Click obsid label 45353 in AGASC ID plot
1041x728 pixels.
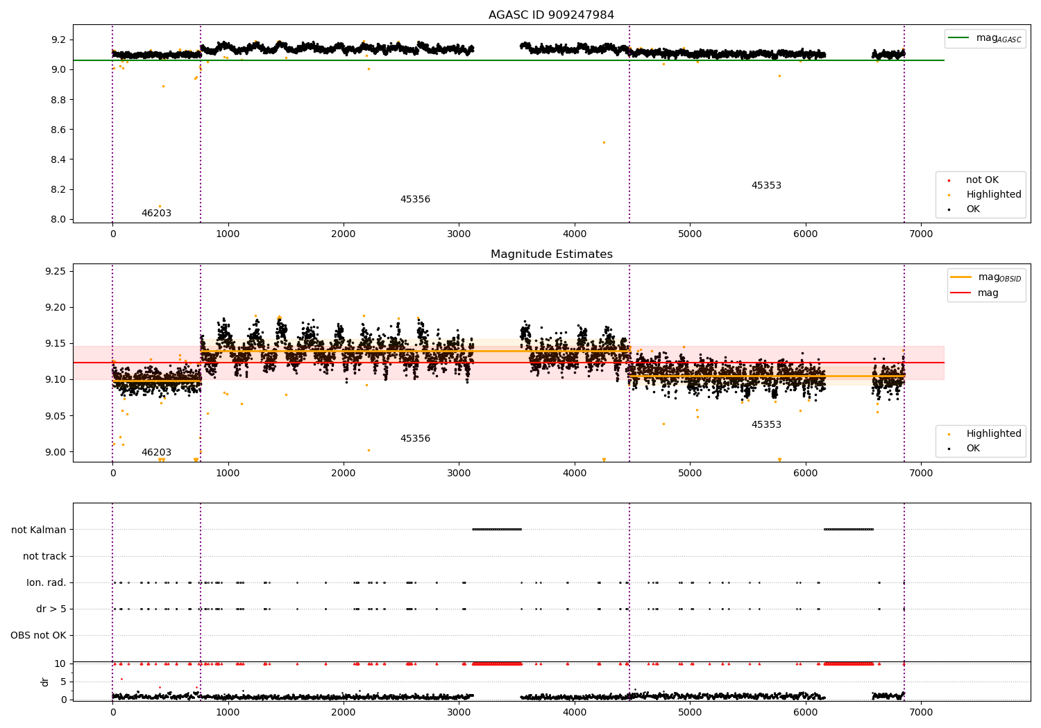766,185
